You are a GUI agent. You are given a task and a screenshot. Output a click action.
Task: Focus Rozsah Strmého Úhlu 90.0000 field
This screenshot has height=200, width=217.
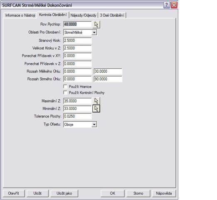(x=108, y=79)
